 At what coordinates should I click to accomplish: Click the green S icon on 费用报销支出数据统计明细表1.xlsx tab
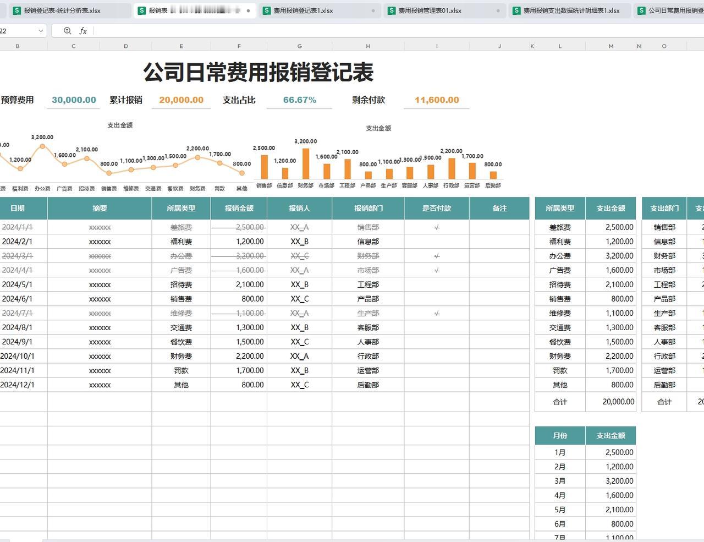pos(516,10)
